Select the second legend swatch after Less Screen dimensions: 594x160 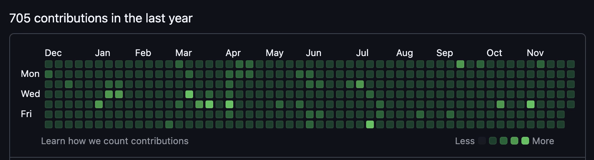(493, 141)
